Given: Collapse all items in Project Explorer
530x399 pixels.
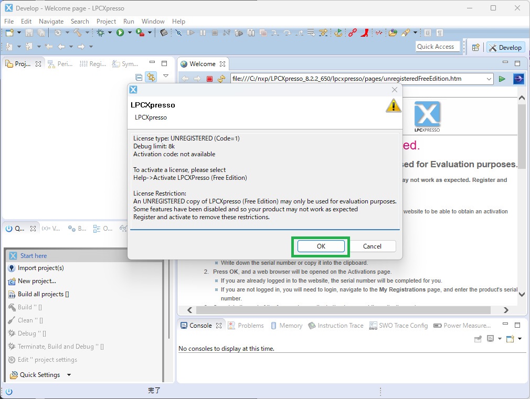Looking at the screenshot, I should click(x=139, y=77).
